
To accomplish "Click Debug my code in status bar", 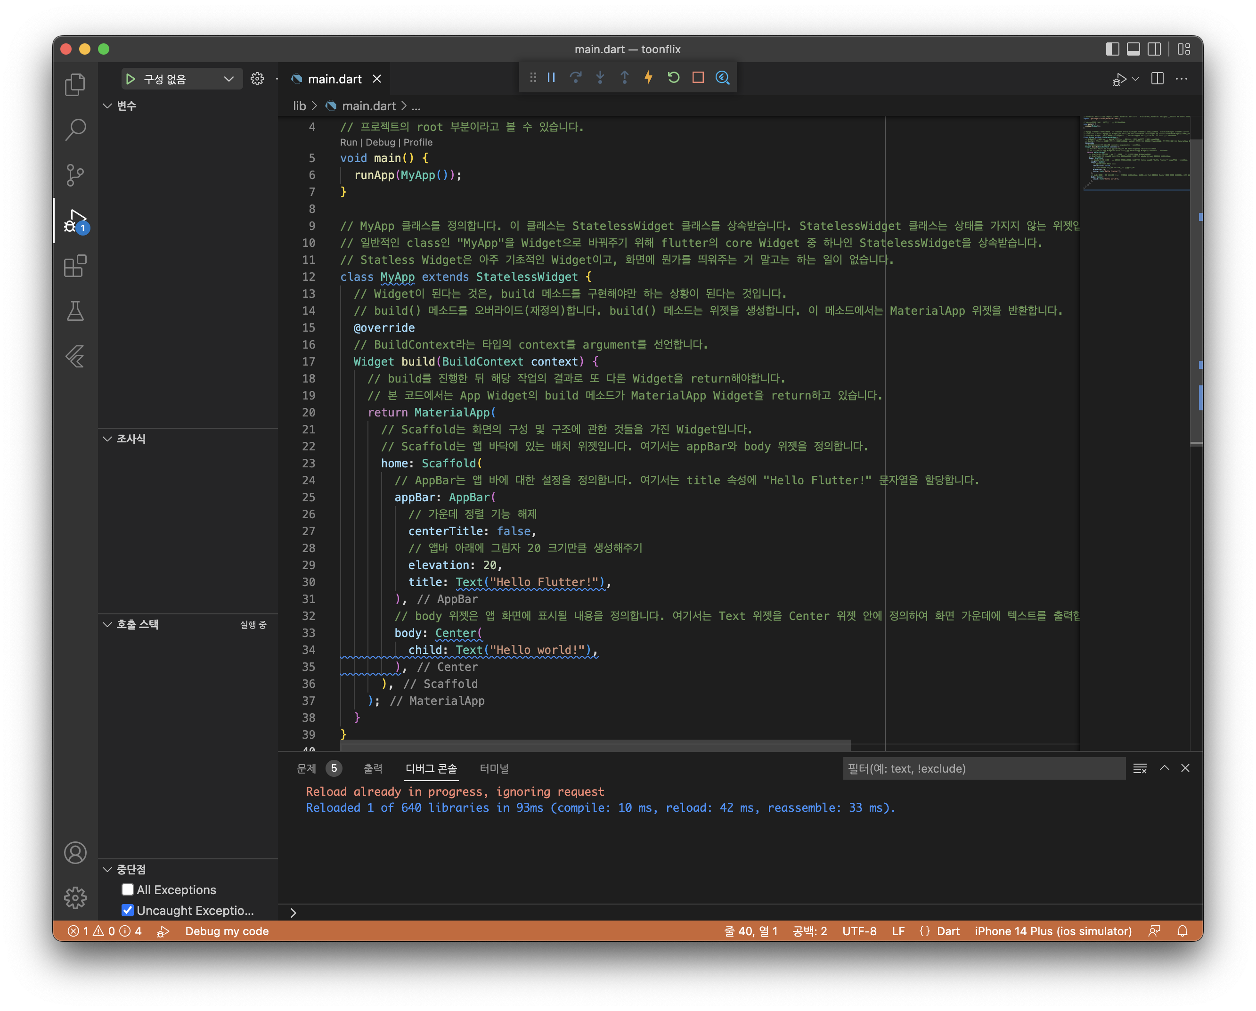I will click(x=227, y=930).
